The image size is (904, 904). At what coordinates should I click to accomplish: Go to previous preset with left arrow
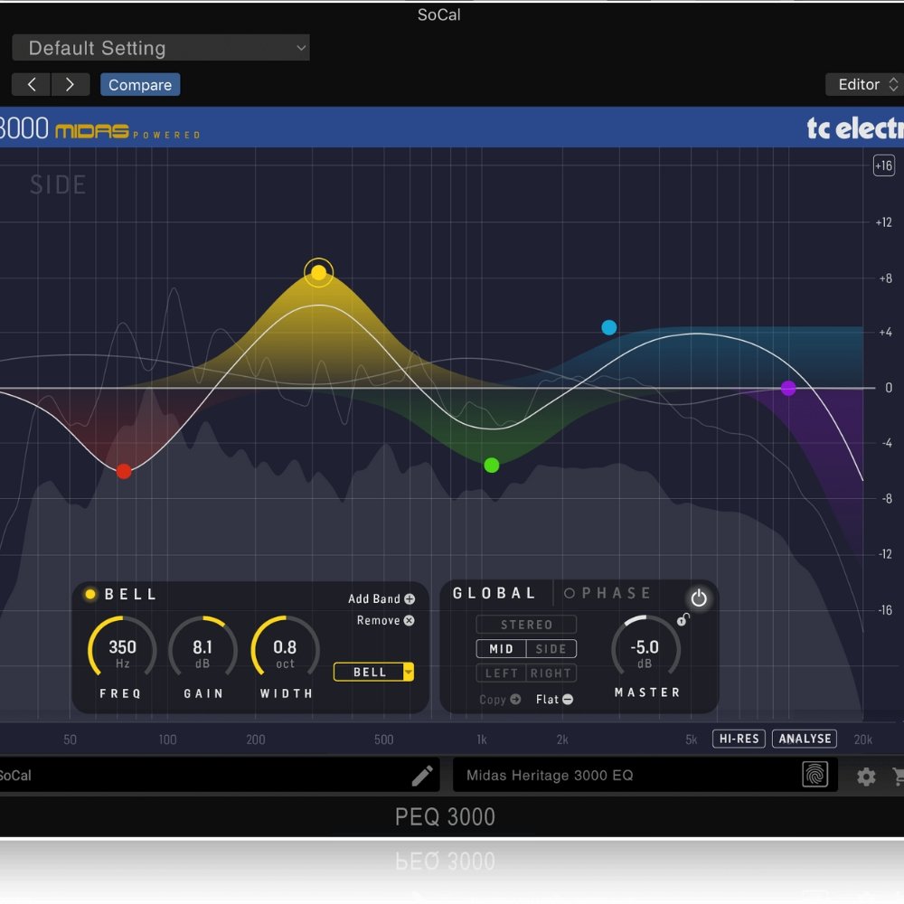click(32, 85)
